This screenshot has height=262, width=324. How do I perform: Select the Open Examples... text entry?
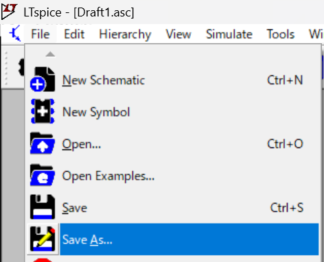108,176
